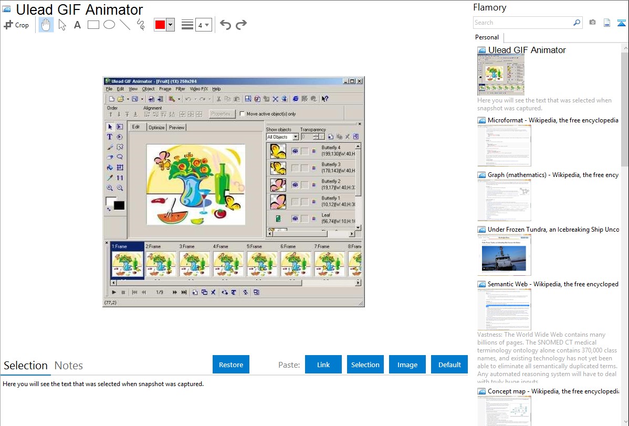Viewport: 629px width, 426px height.
Task: Toggle eye visibility for Butterfly 3
Action: point(295,168)
